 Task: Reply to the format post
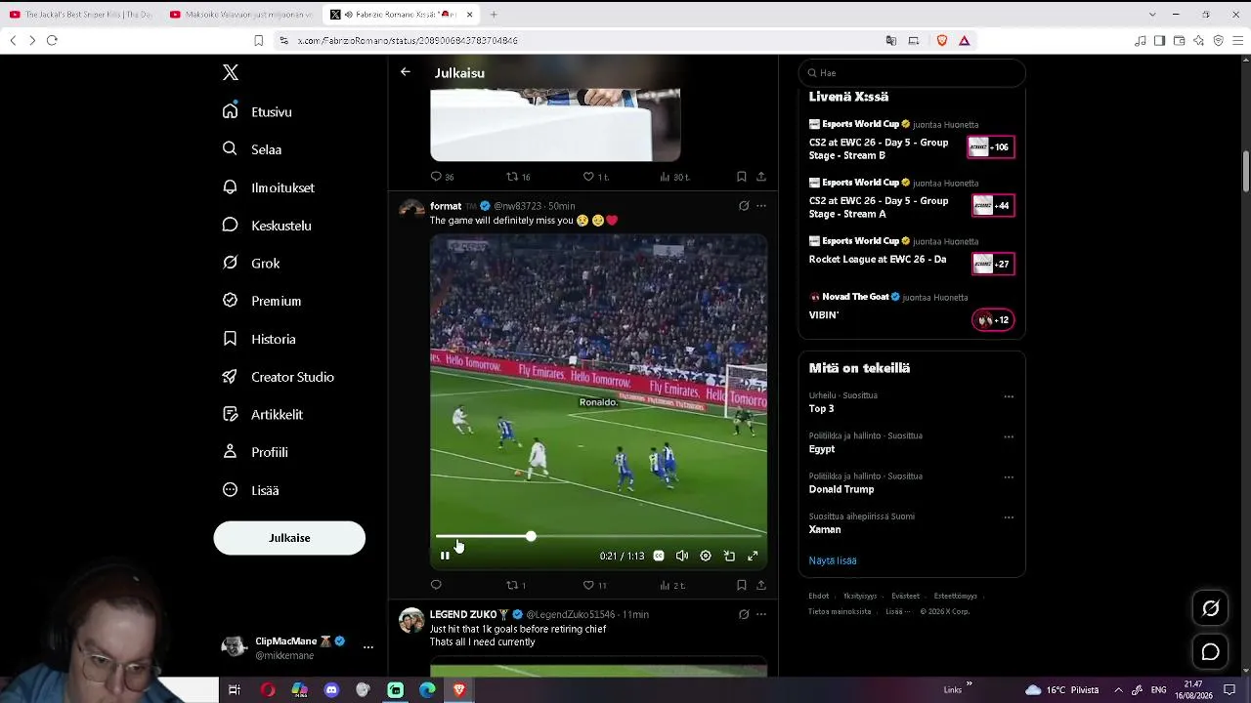pyautogui.click(x=436, y=585)
